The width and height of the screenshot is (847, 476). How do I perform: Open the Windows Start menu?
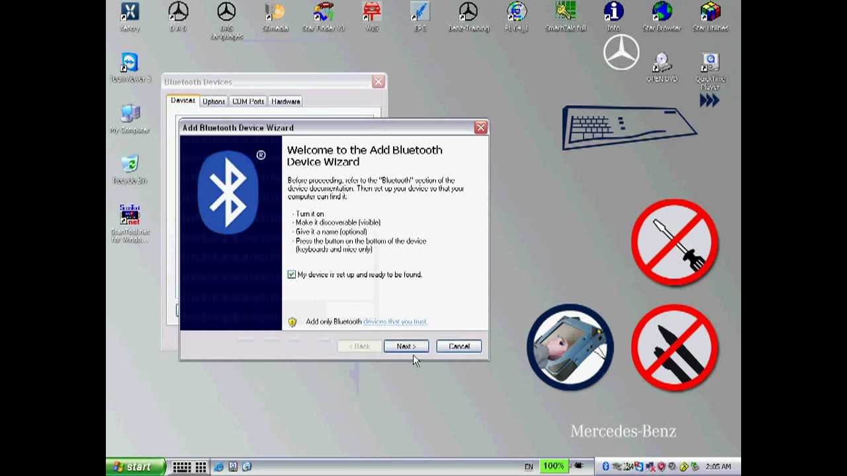coord(136,467)
